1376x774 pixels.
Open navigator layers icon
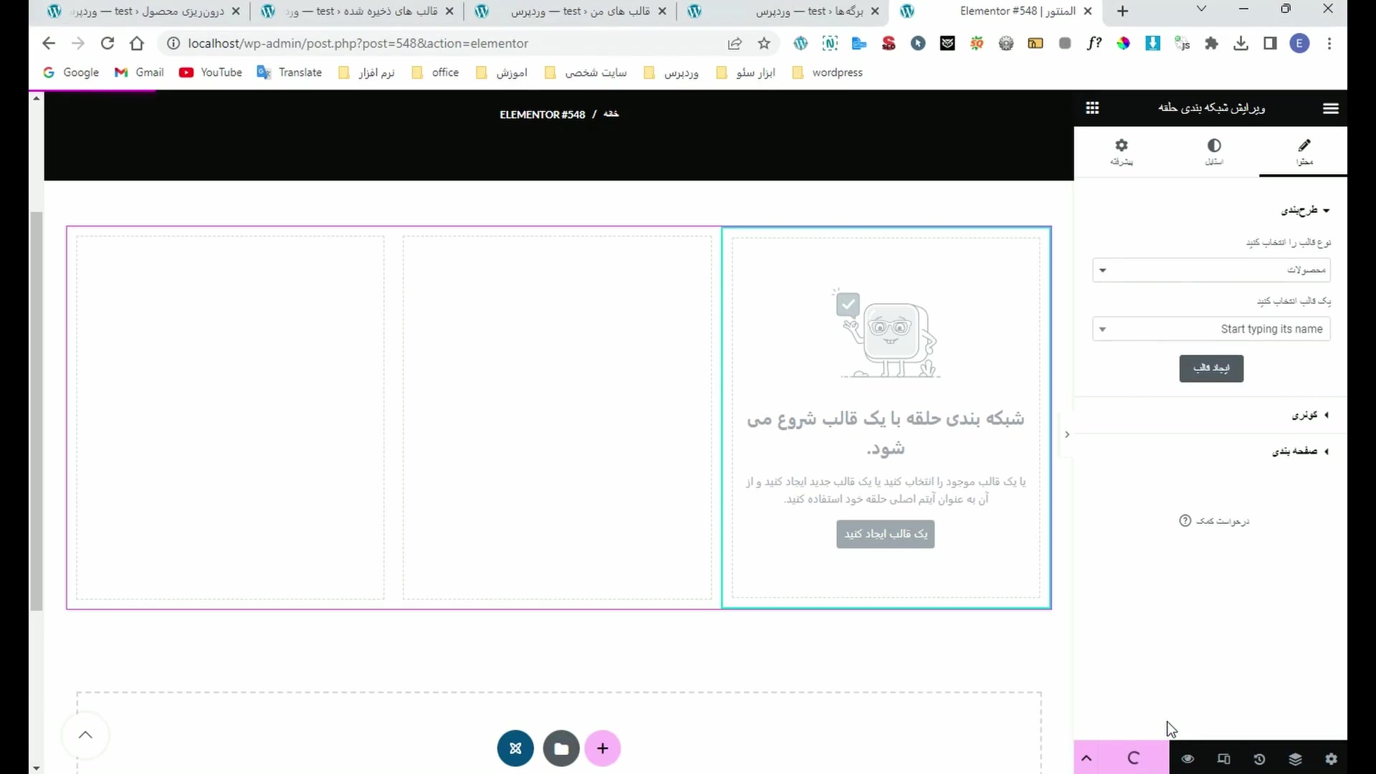1295,759
